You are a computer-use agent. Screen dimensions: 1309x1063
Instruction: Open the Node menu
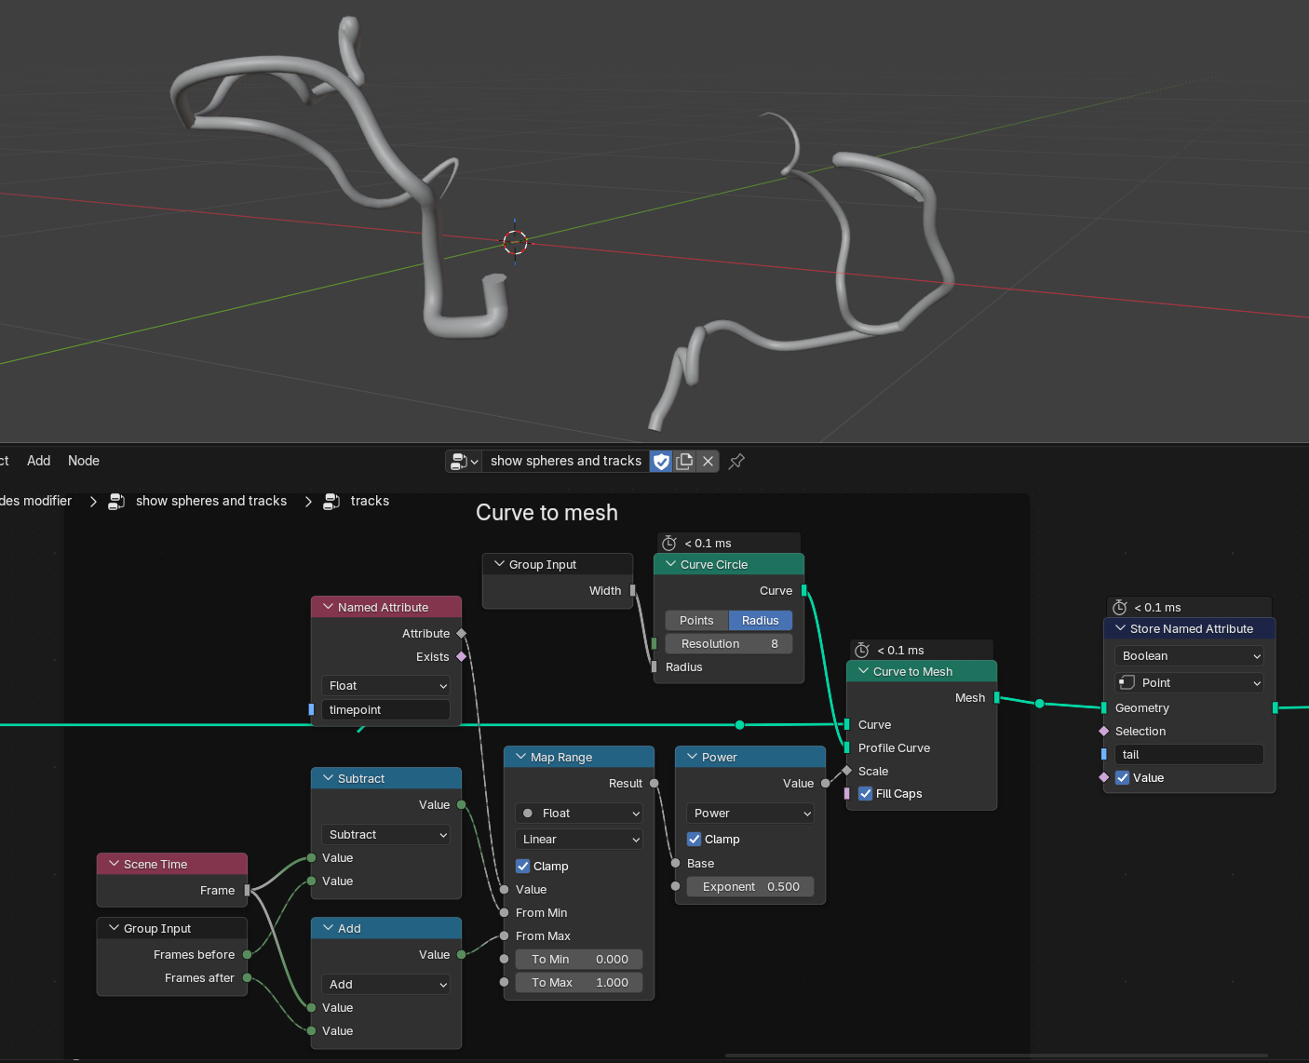(x=84, y=461)
